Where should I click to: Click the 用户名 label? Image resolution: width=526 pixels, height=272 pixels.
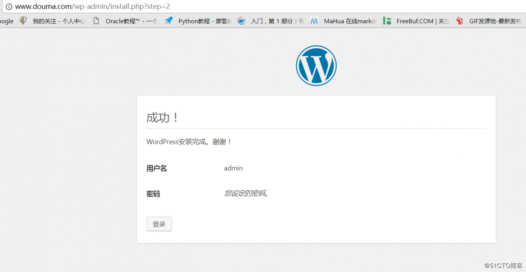click(157, 168)
